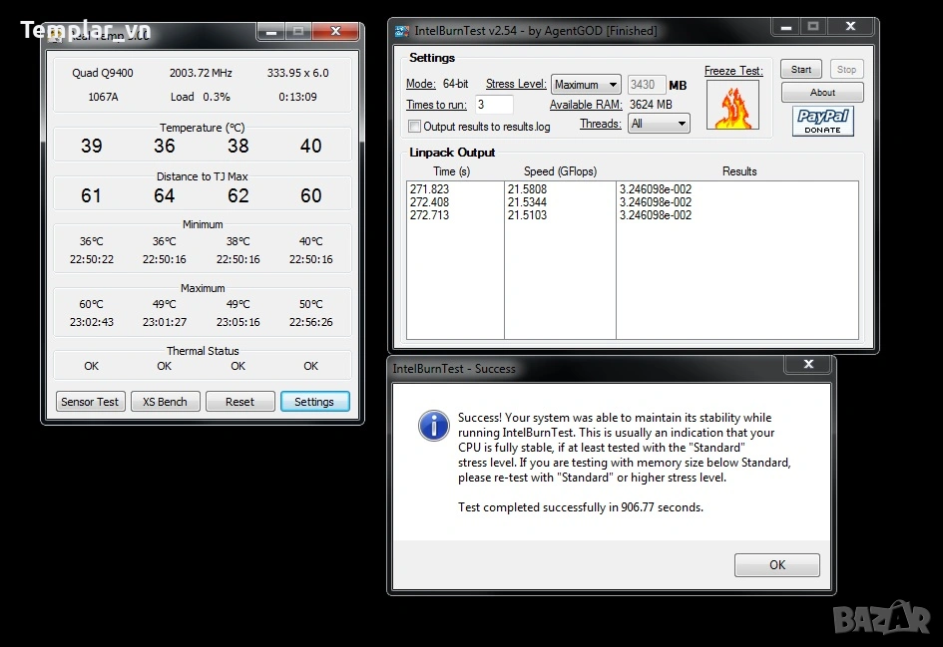Click the Freeze Test flame icon
943x647 pixels.
pyautogui.click(x=732, y=106)
